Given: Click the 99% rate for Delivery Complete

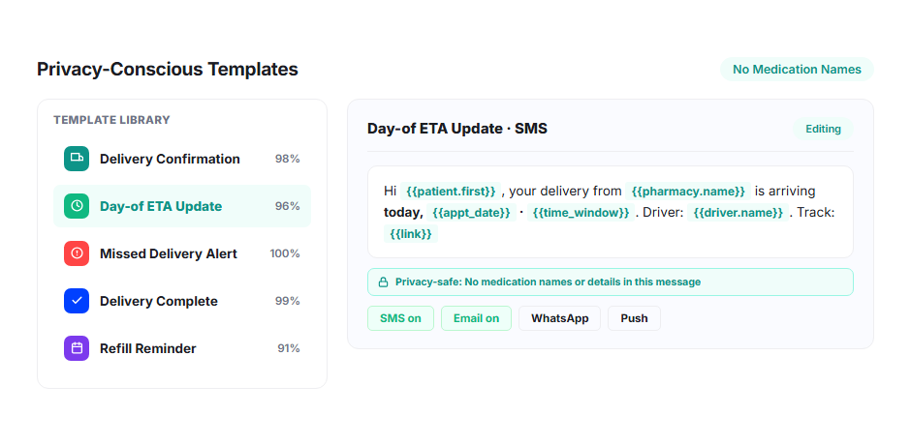Looking at the screenshot, I should (288, 301).
